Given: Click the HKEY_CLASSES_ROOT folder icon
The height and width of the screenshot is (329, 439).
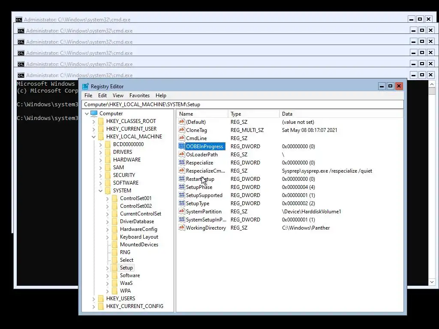Looking at the screenshot, I should [101, 121].
